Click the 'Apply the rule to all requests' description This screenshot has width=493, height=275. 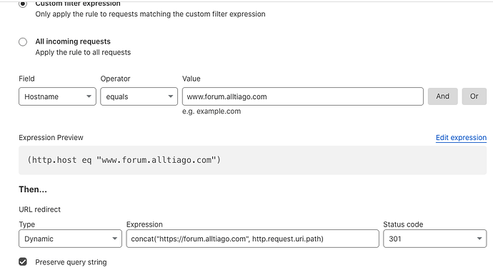tap(83, 52)
